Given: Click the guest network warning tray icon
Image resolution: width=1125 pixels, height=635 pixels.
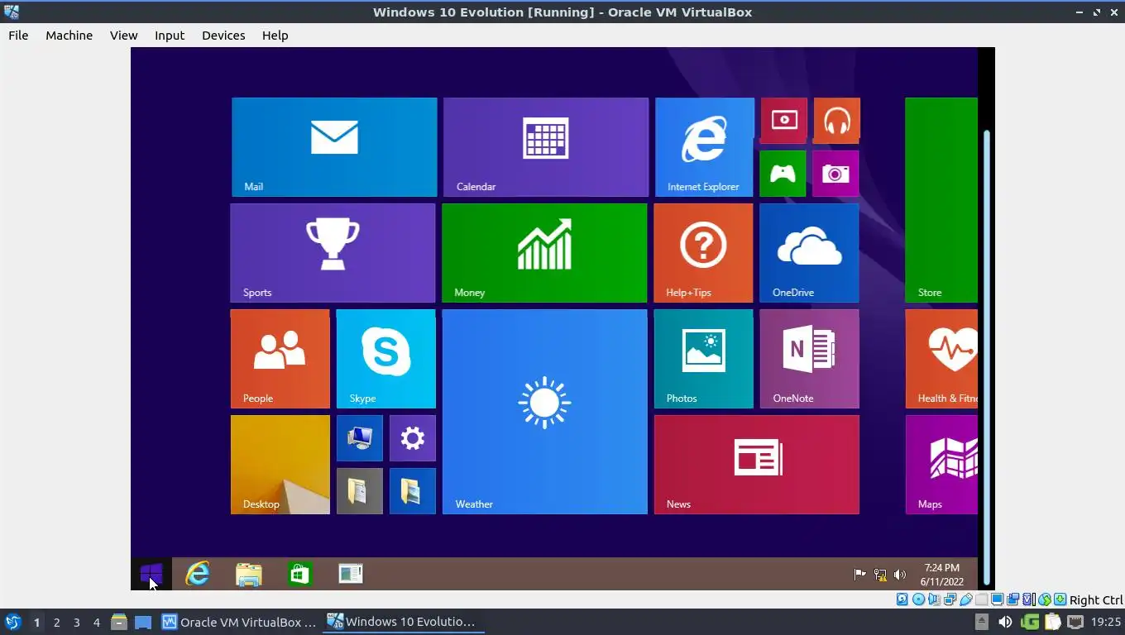Looking at the screenshot, I should (880, 574).
